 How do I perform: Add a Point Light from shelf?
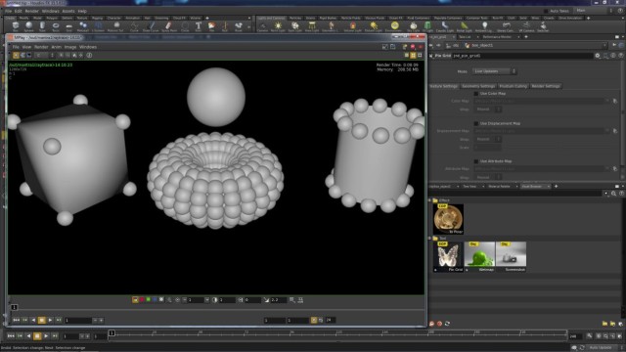point(278,26)
